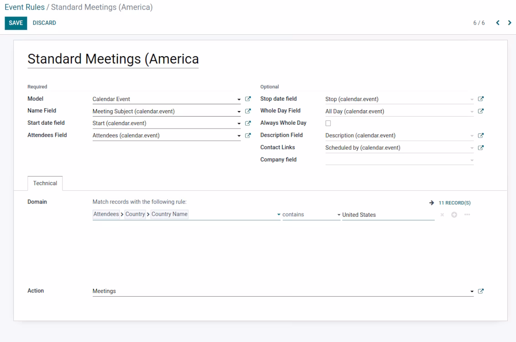The width and height of the screenshot is (516, 342).
Task: Click the Country Name path tag
Action: pyautogui.click(x=169, y=214)
